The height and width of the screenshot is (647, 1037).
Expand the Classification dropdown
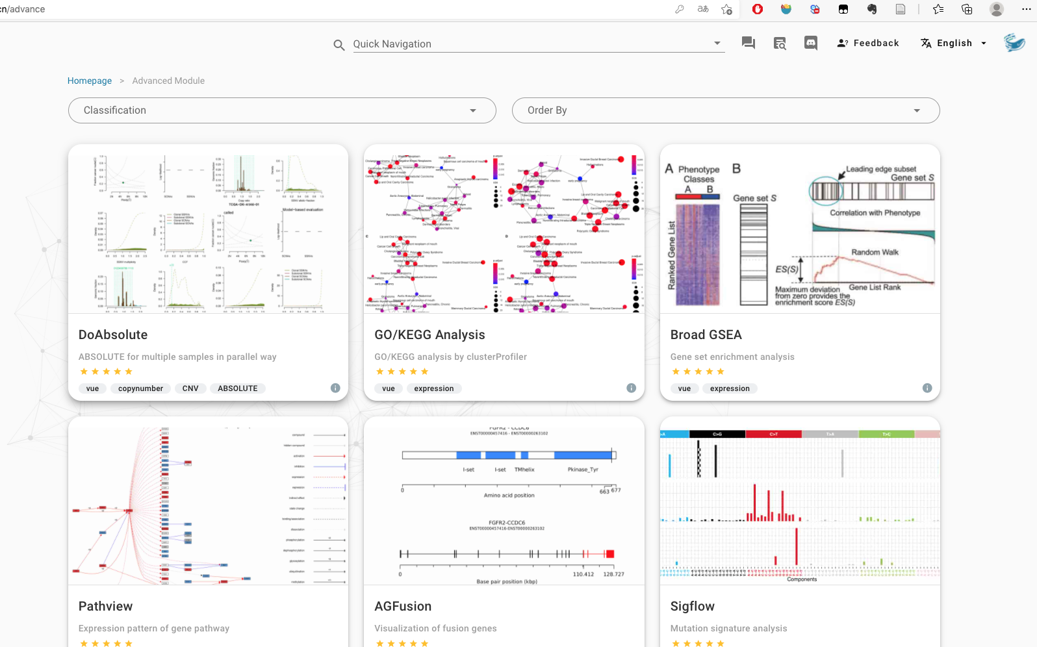(x=282, y=110)
